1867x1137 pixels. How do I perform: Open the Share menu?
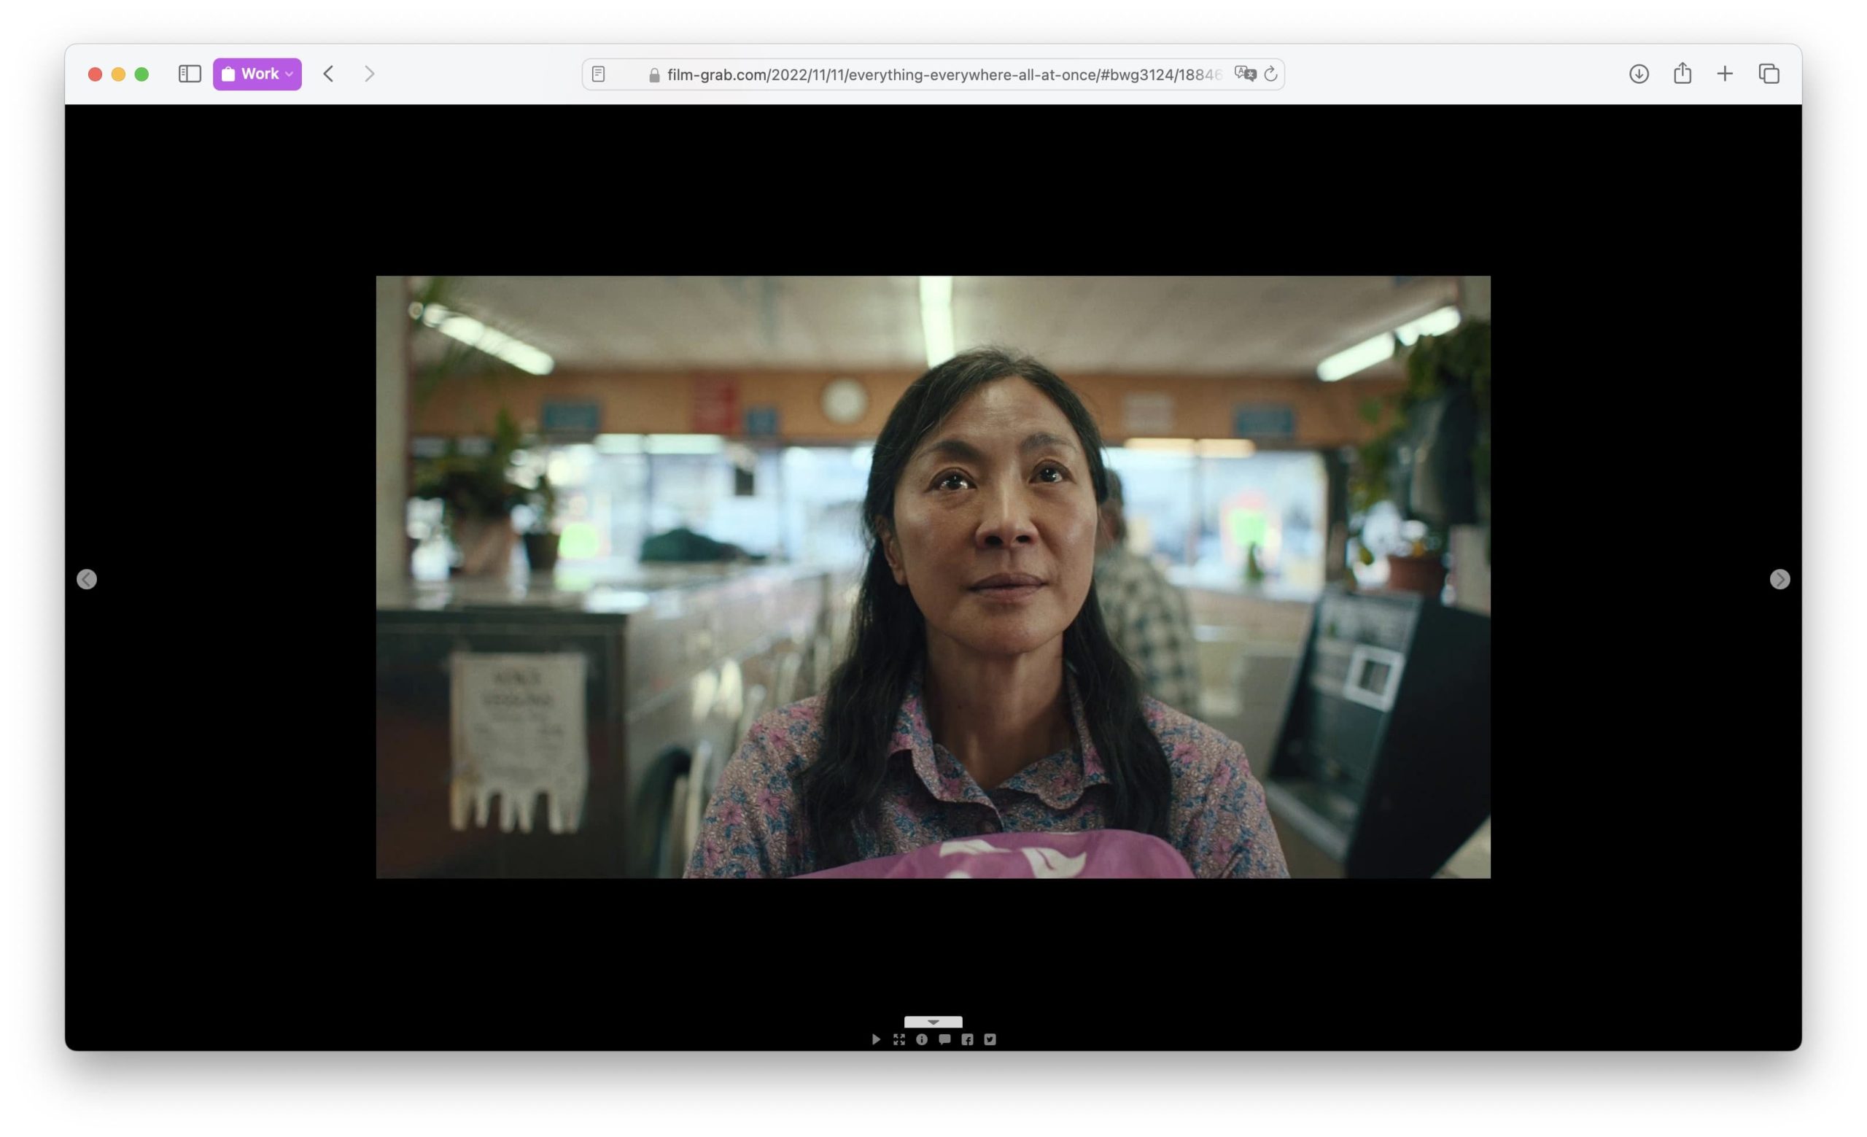pos(1682,74)
